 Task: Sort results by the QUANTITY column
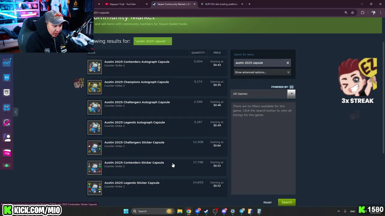click(198, 53)
